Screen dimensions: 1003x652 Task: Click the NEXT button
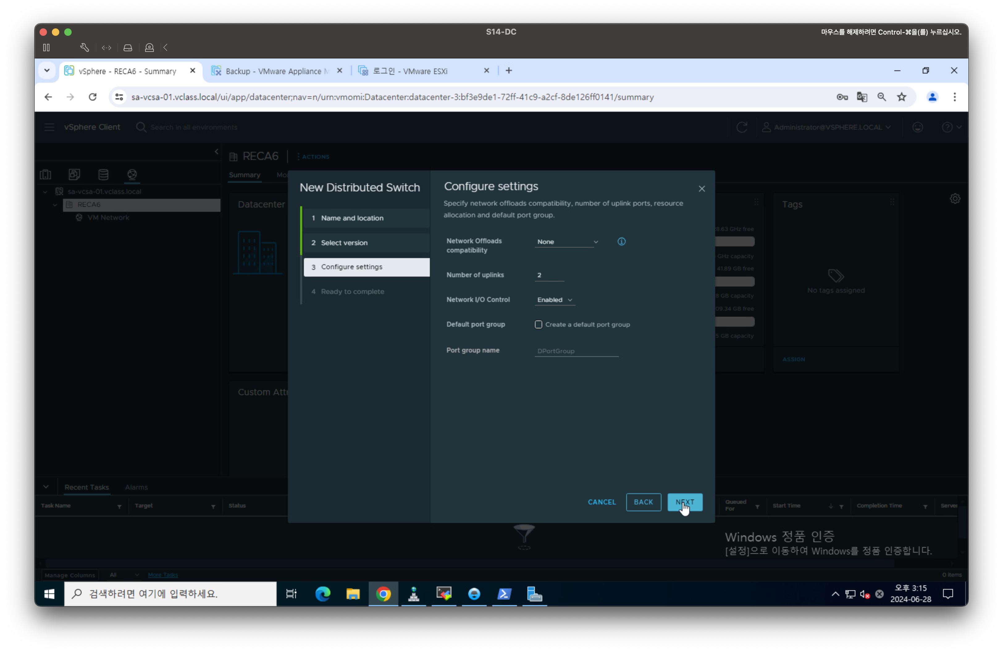[x=684, y=502]
